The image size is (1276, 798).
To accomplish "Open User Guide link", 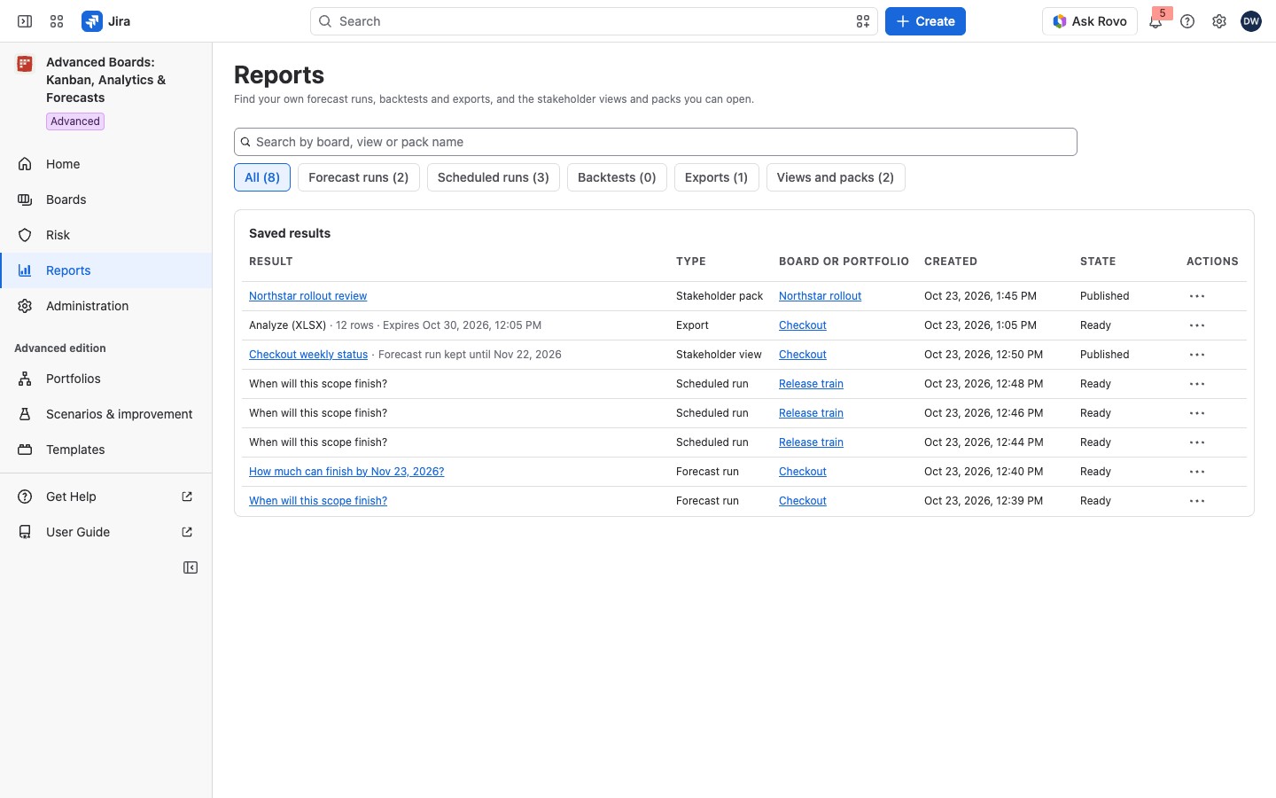I will [x=106, y=532].
